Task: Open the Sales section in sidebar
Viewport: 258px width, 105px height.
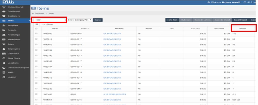Action: pyautogui.click(x=11, y=44)
